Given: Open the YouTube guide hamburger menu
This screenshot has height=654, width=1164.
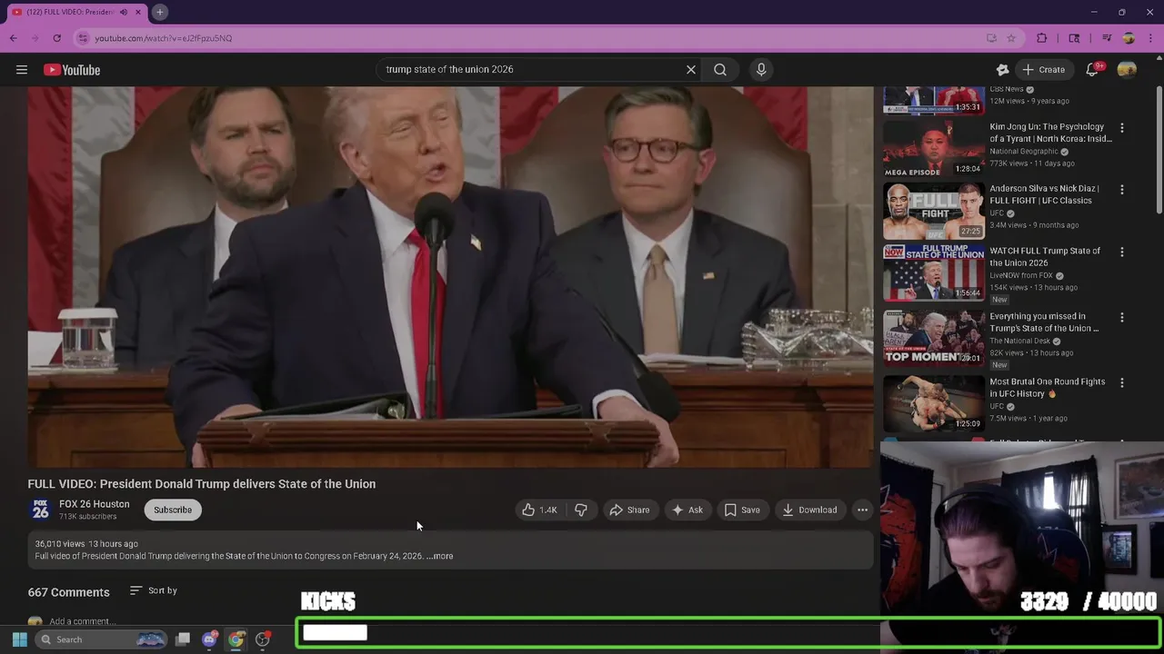Looking at the screenshot, I should click(x=22, y=70).
